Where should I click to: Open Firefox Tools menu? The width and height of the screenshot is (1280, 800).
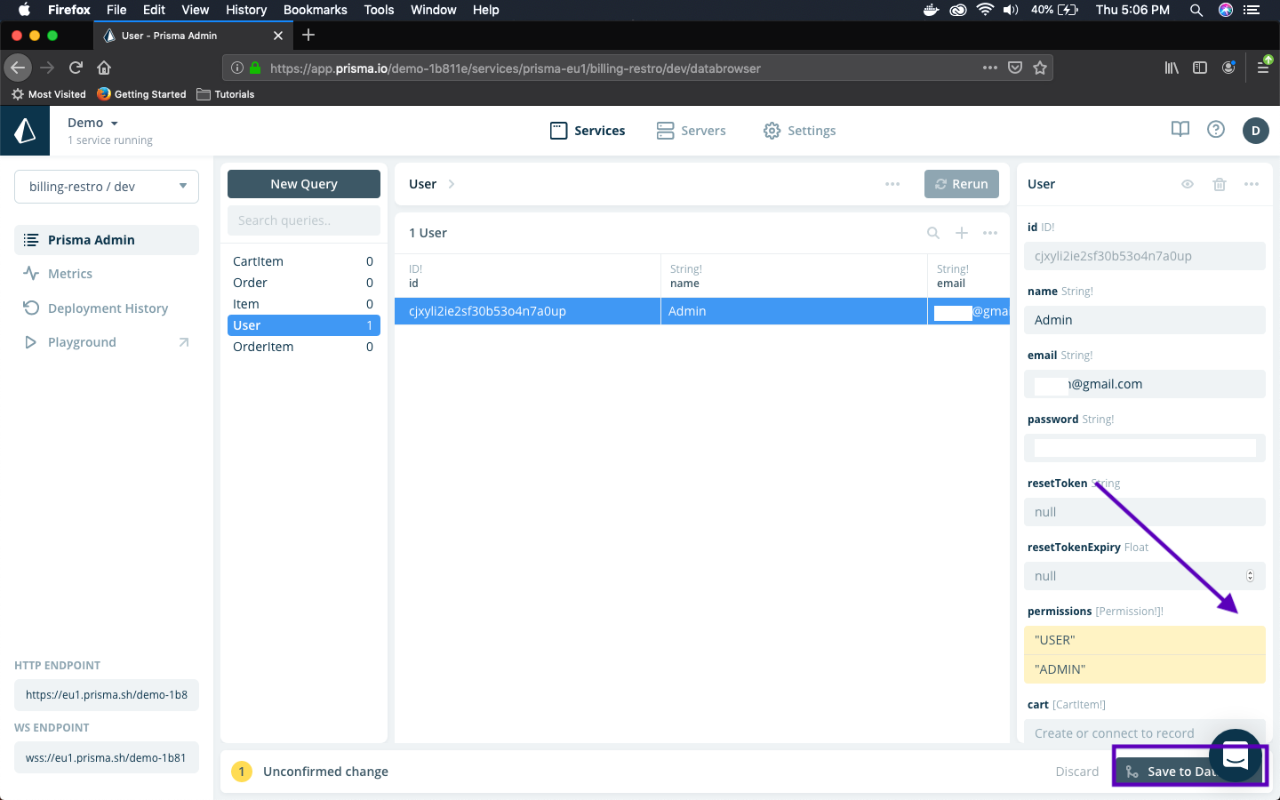point(379,10)
